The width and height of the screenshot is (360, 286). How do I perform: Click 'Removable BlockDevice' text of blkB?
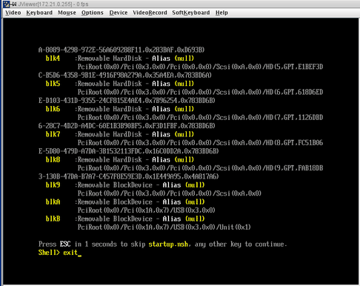pos(115,219)
